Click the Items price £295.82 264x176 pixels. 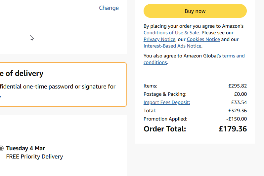[237, 86]
